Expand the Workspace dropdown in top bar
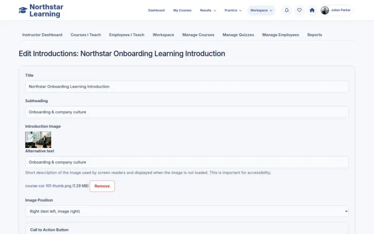 (261, 10)
